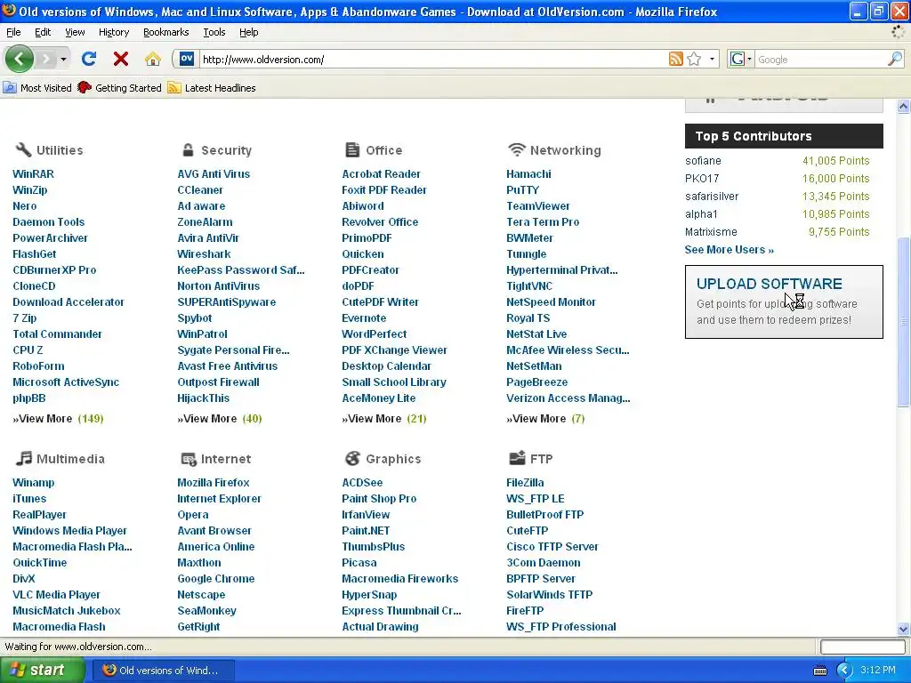Open the View menu
This screenshot has height=683, width=911.
pyautogui.click(x=75, y=32)
